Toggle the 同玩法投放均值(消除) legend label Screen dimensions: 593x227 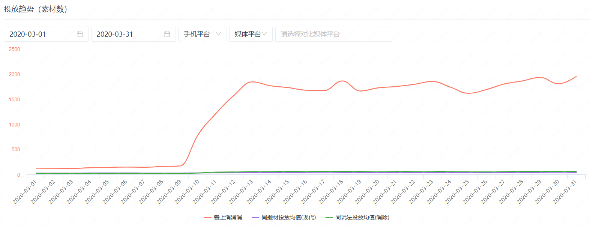pos(362,218)
